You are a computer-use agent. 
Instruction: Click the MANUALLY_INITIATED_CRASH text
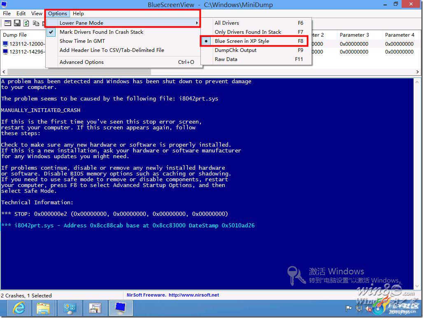click(x=41, y=110)
